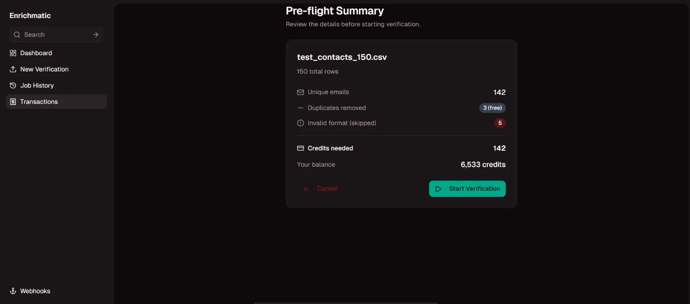Open Job History in sidebar
This screenshot has width=690, height=304.
[x=37, y=86]
